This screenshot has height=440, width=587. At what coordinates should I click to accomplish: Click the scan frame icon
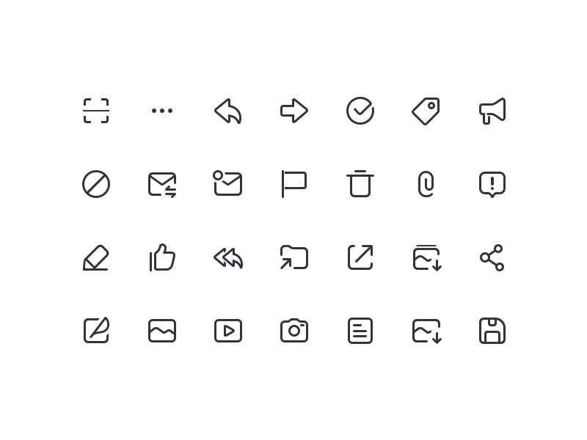pyautogui.click(x=96, y=111)
